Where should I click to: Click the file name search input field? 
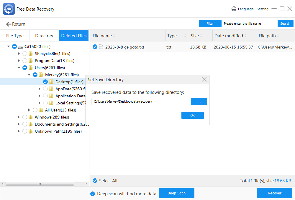click(250, 24)
